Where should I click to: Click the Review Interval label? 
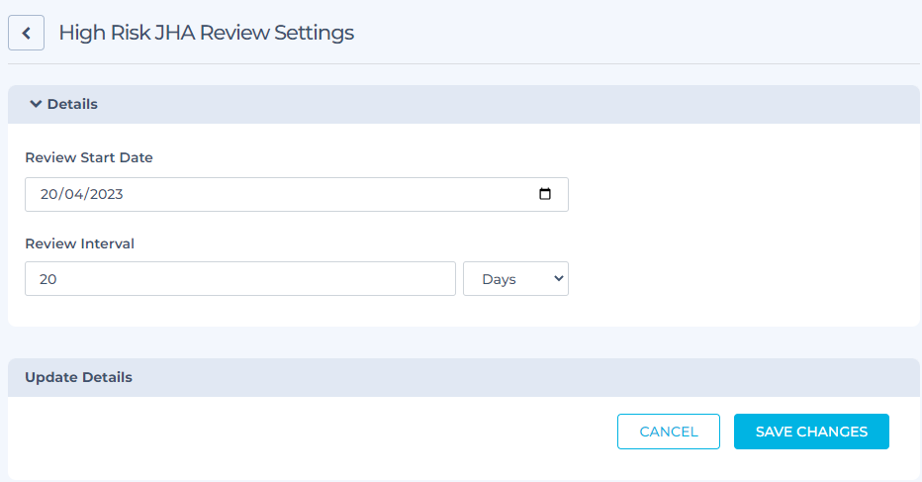pos(79,243)
